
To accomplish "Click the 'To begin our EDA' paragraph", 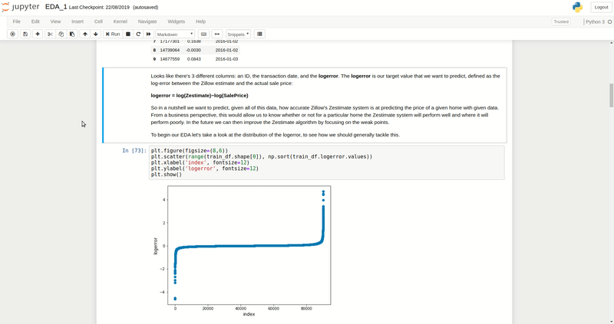I will 276,135.
